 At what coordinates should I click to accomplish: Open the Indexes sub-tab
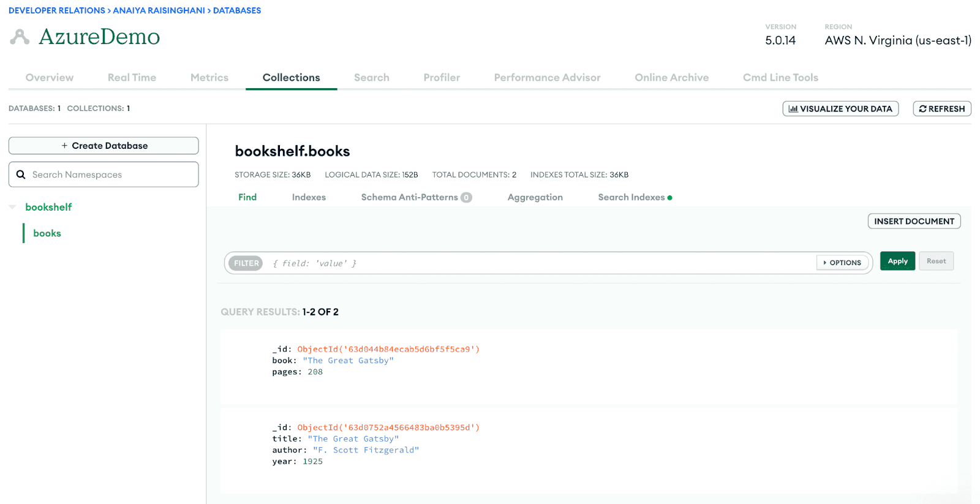coord(309,197)
